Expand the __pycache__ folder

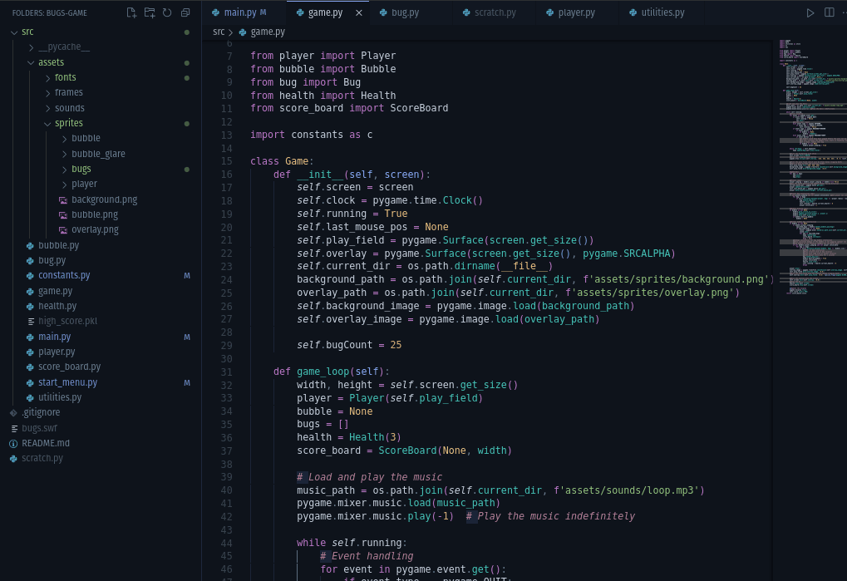coord(64,47)
